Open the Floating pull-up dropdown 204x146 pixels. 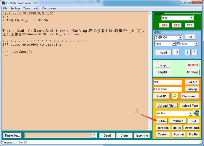pos(196,44)
